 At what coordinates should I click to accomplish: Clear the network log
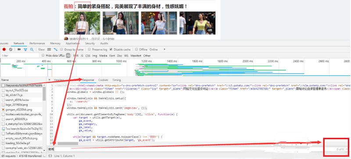[x=11, y=49]
